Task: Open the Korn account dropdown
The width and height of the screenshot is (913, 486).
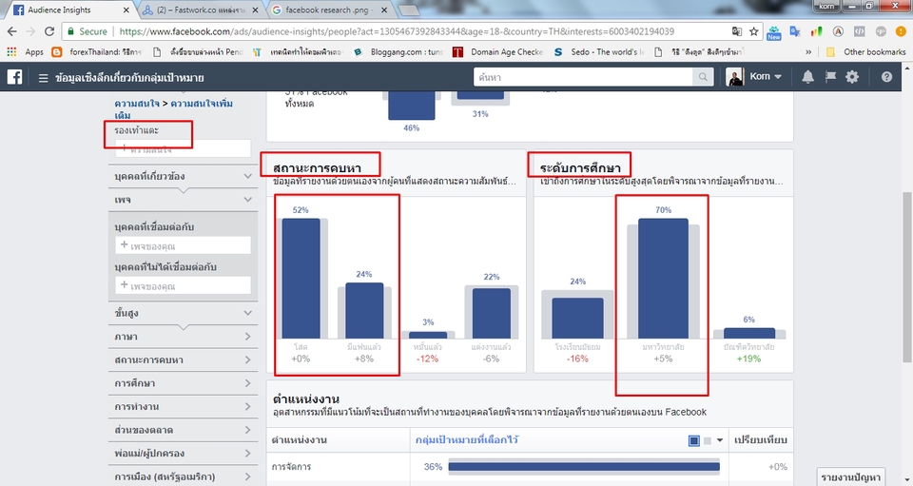Action: pos(765,77)
